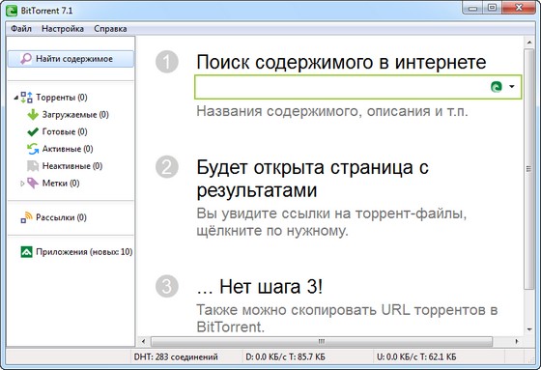The height and width of the screenshot is (370, 541).
Task: Click the gray icon for Неактивные
Action: (33, 166)
